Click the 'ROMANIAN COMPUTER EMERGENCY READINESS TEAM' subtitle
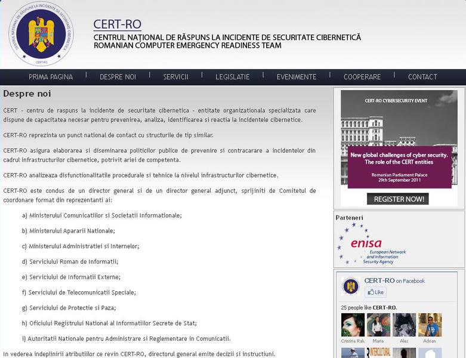Viewport: 466px width, 358px height. 187,46
